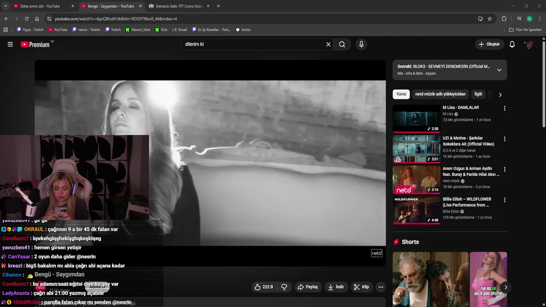Open options menu for M Lisa - DAMLALAR
Image resolution: width=546 pixels, height=307 pixels.
pyautogui.click(x=505, y=108)
